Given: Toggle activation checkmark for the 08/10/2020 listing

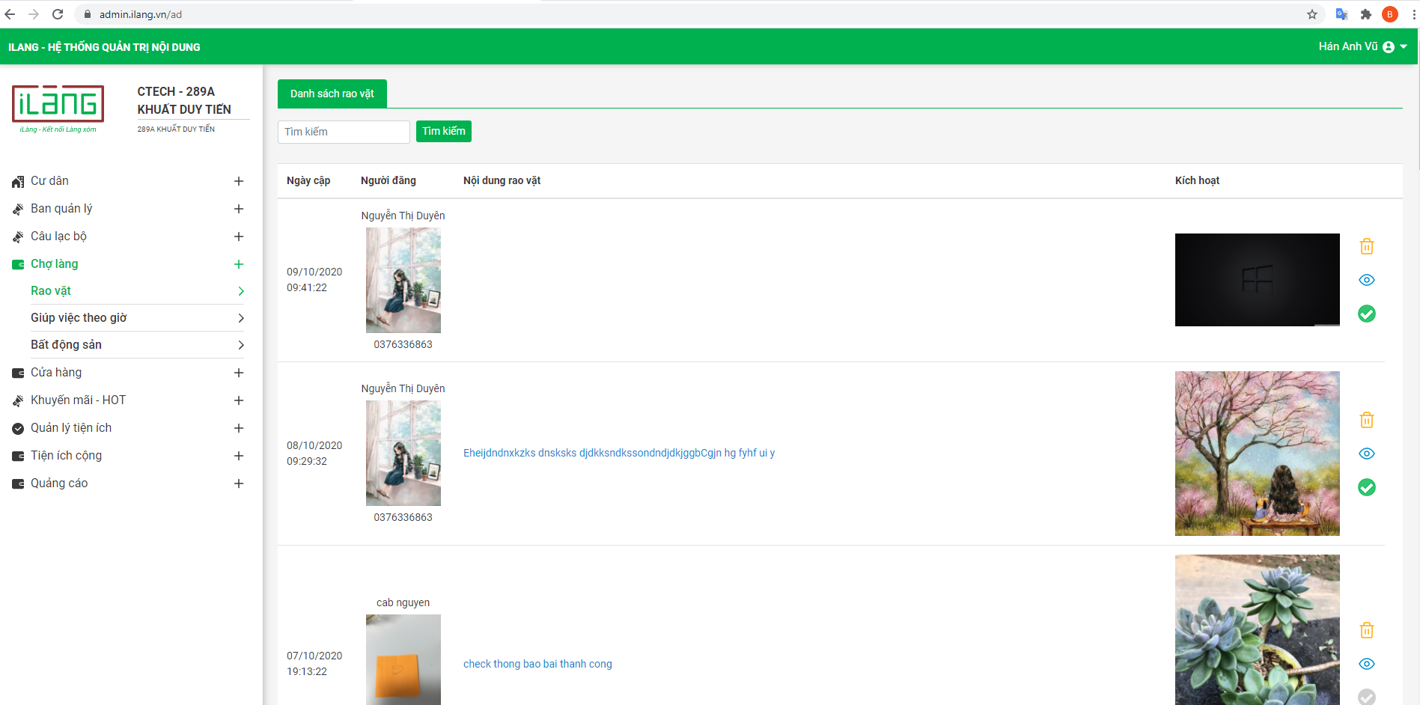Looking at the screenshot, I should pos(1366,487).
